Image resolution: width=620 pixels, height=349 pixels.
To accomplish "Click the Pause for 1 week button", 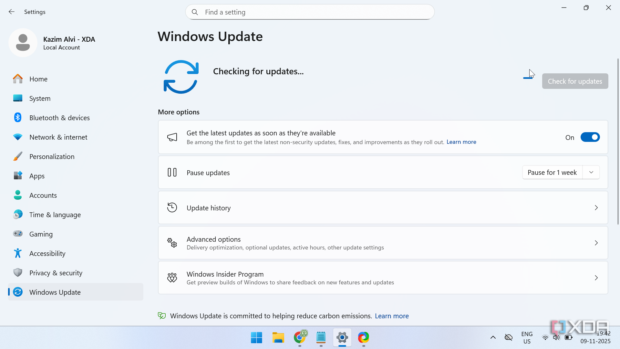I will pos(552,172).
